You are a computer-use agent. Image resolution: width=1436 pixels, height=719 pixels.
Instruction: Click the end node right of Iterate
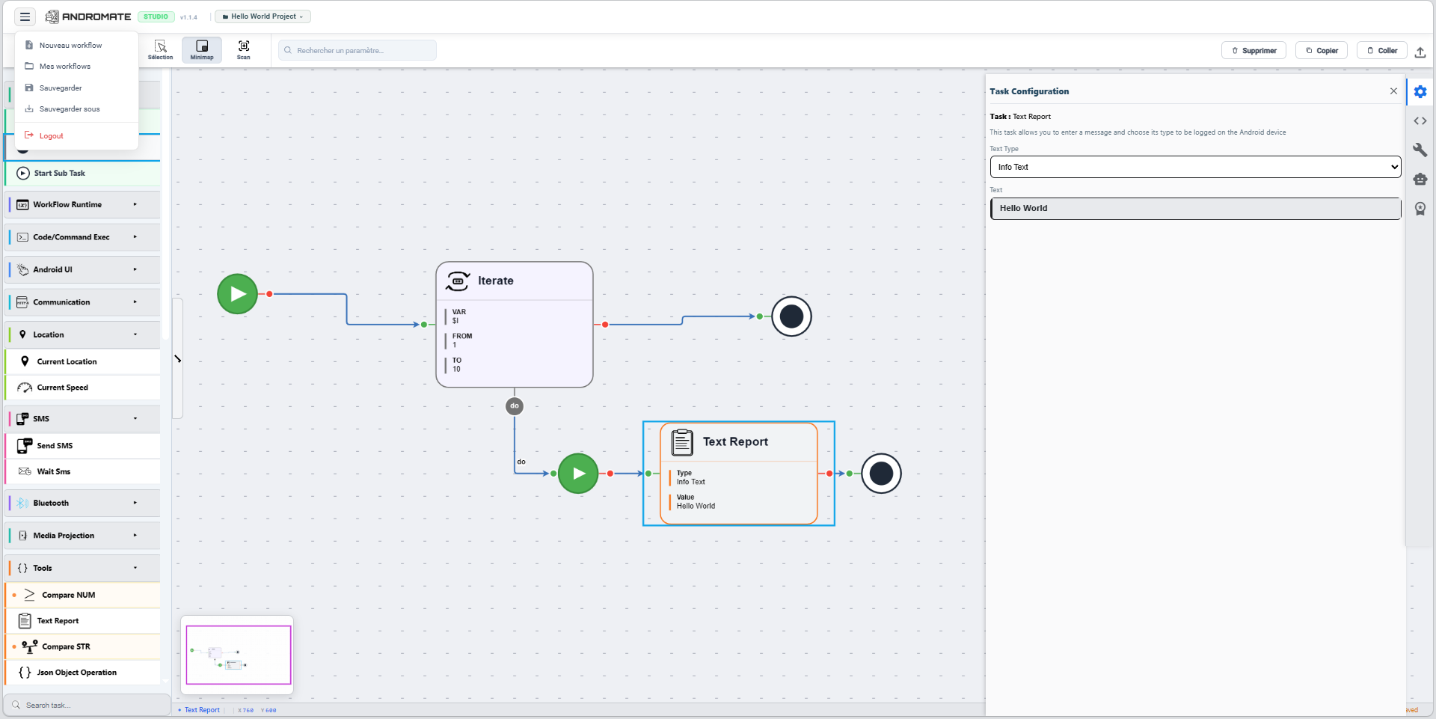[791, 316]
